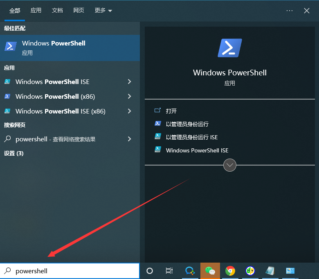Click the search box containing powershell

74,271
